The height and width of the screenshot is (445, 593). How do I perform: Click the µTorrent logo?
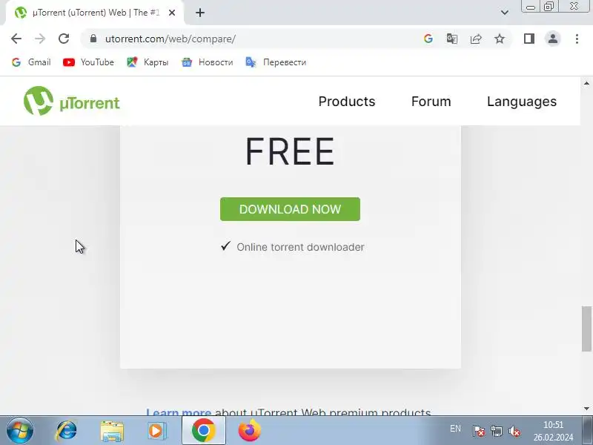click(71, 101)
